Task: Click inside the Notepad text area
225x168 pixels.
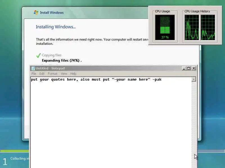Action: [x=111, y=123]
